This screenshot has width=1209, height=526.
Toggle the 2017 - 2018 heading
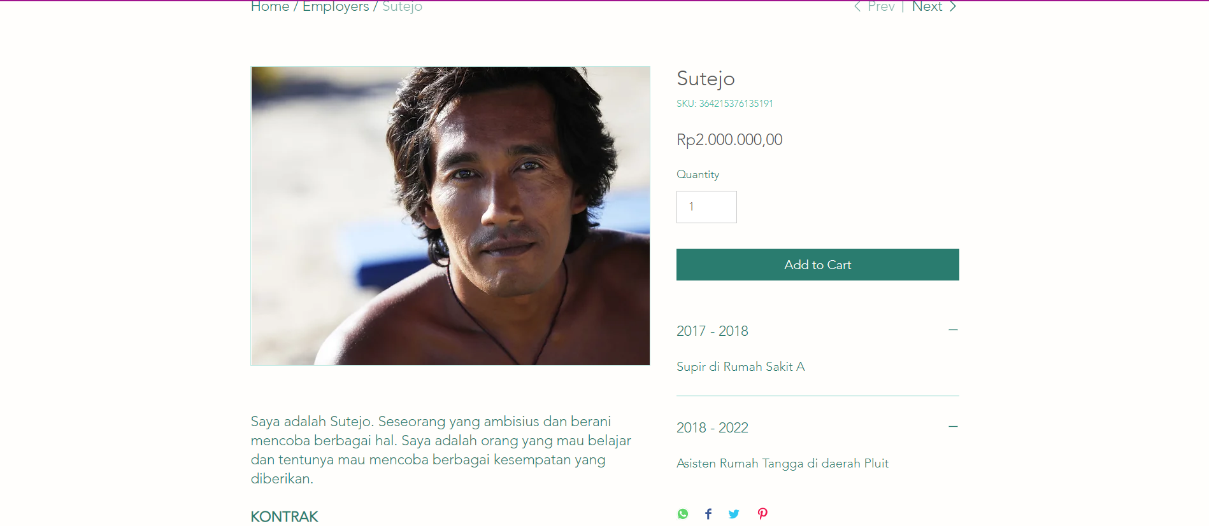(712, 331)
